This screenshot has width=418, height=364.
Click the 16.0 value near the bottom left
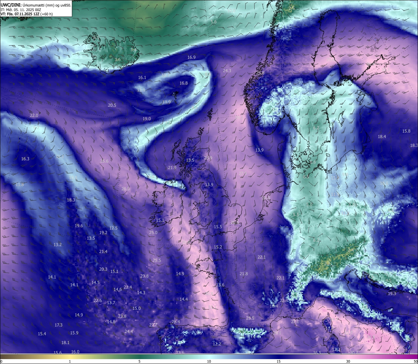(x=75, y=352)
